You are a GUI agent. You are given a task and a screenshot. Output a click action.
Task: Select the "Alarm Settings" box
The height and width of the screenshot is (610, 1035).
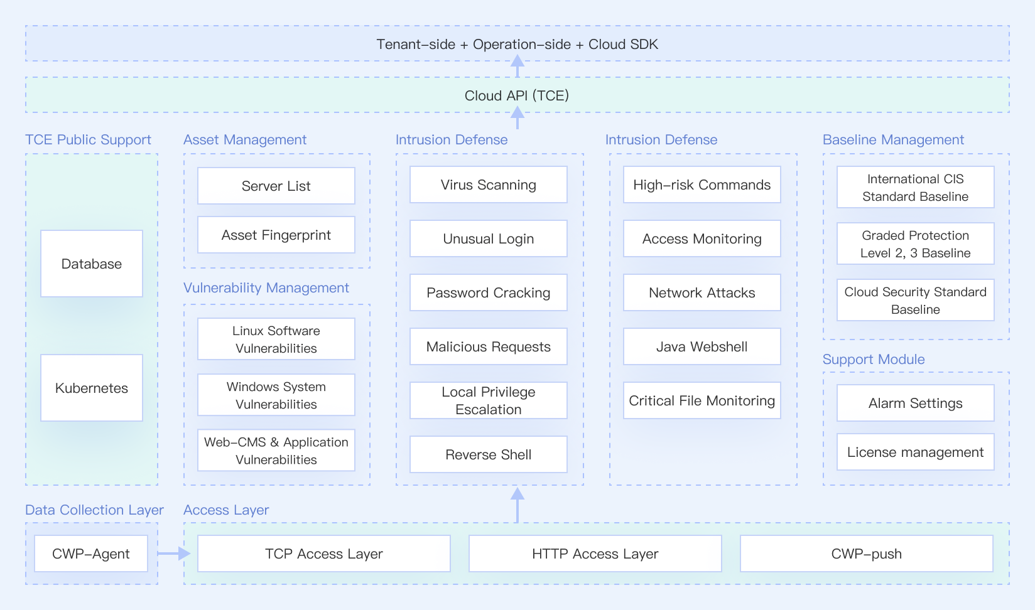point(916,403)
